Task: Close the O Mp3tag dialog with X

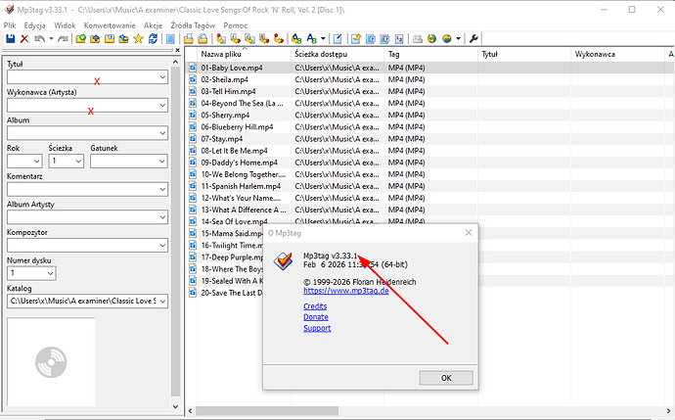Action: (469, 233)
